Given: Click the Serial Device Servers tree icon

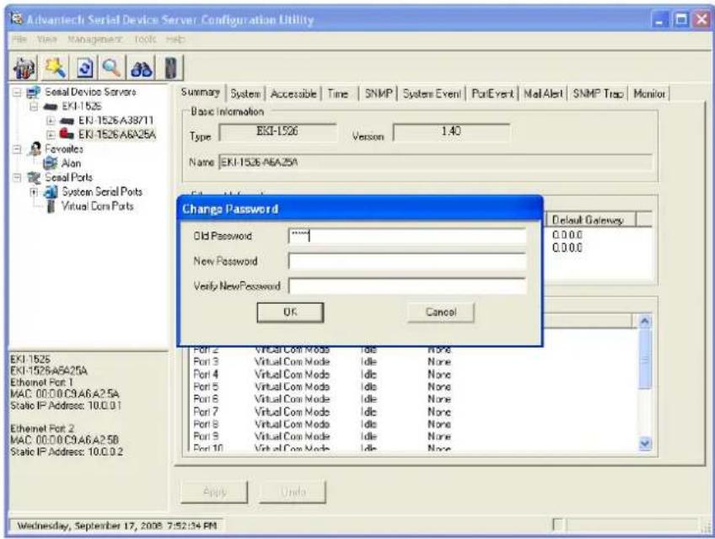Looking at the screenshot, I should (33, 93).
